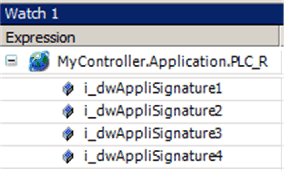
Task: Collapse the MyController.Application.PLC_R node
Action: (11, 60)
